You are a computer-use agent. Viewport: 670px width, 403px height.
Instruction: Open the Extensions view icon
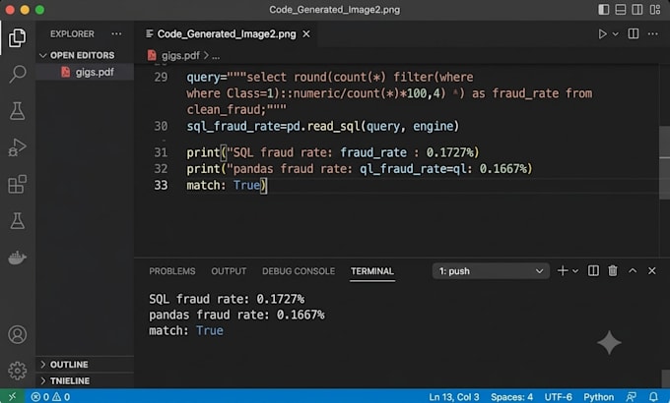[17, 184]
